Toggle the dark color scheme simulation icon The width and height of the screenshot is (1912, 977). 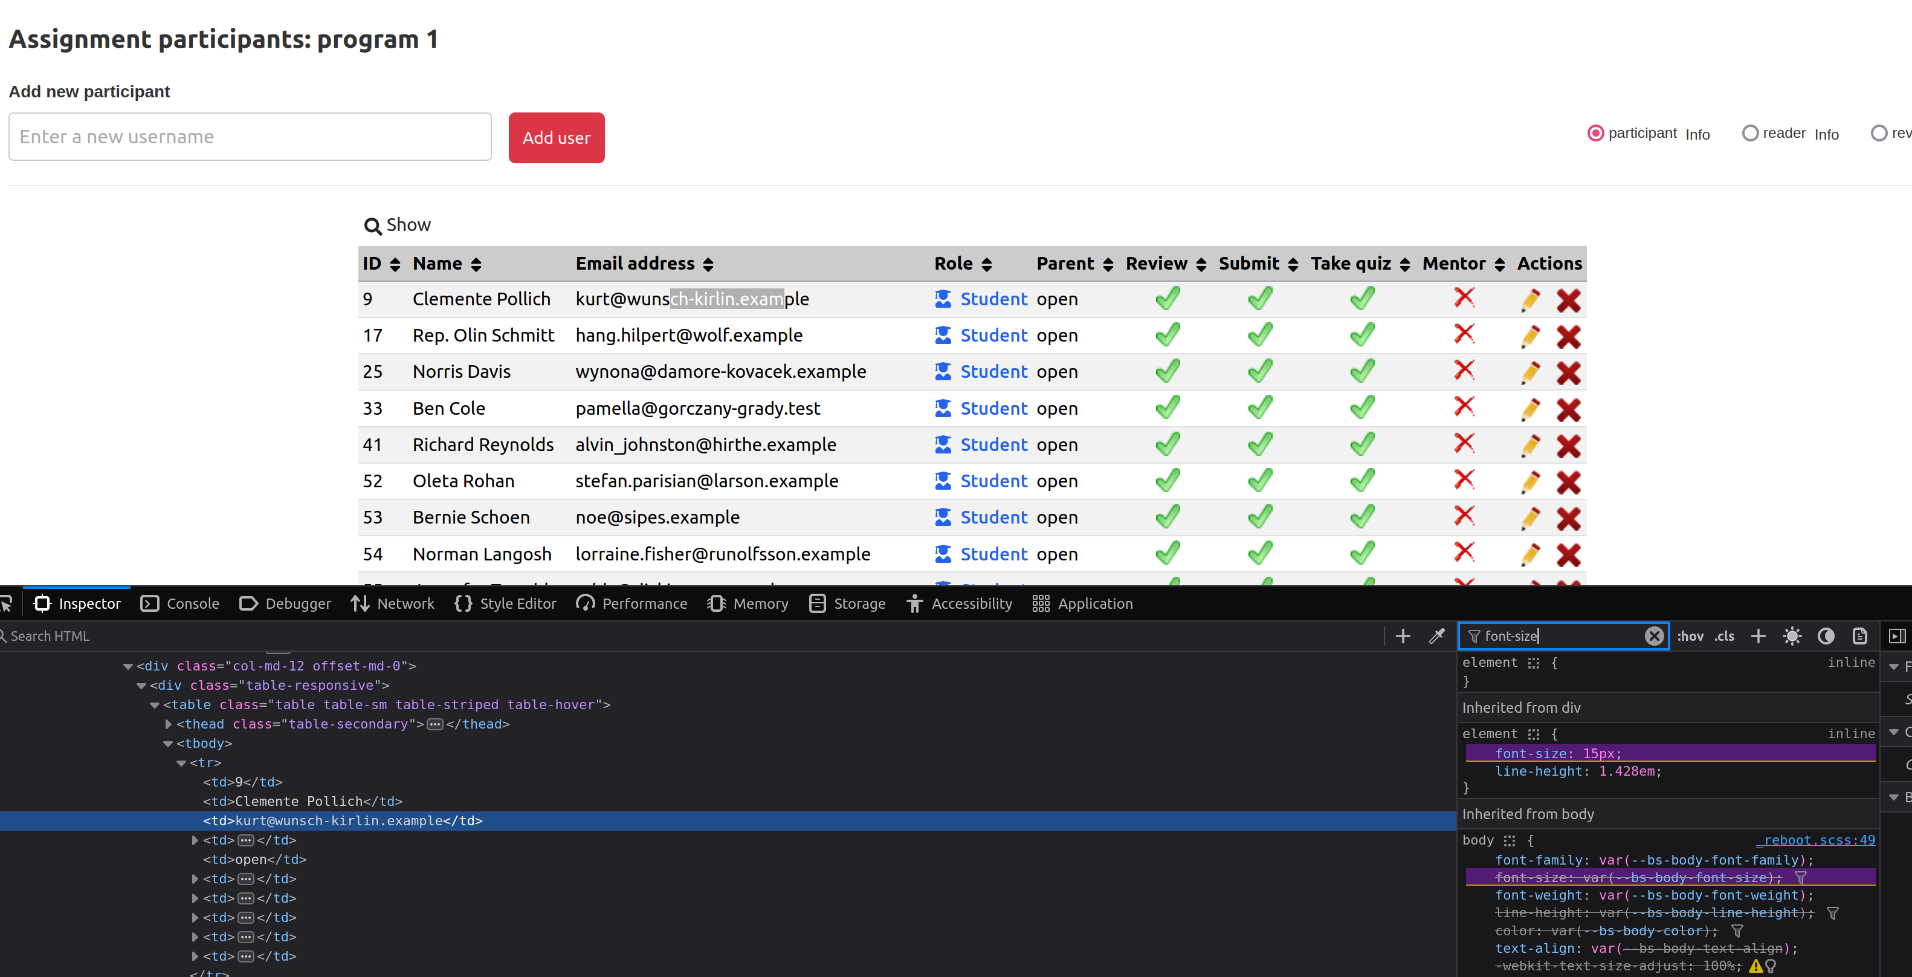coord(1826,636)
